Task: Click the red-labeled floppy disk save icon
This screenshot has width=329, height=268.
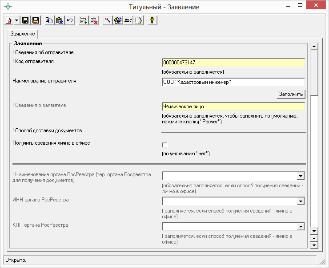Action: click(x=36, y=20)
